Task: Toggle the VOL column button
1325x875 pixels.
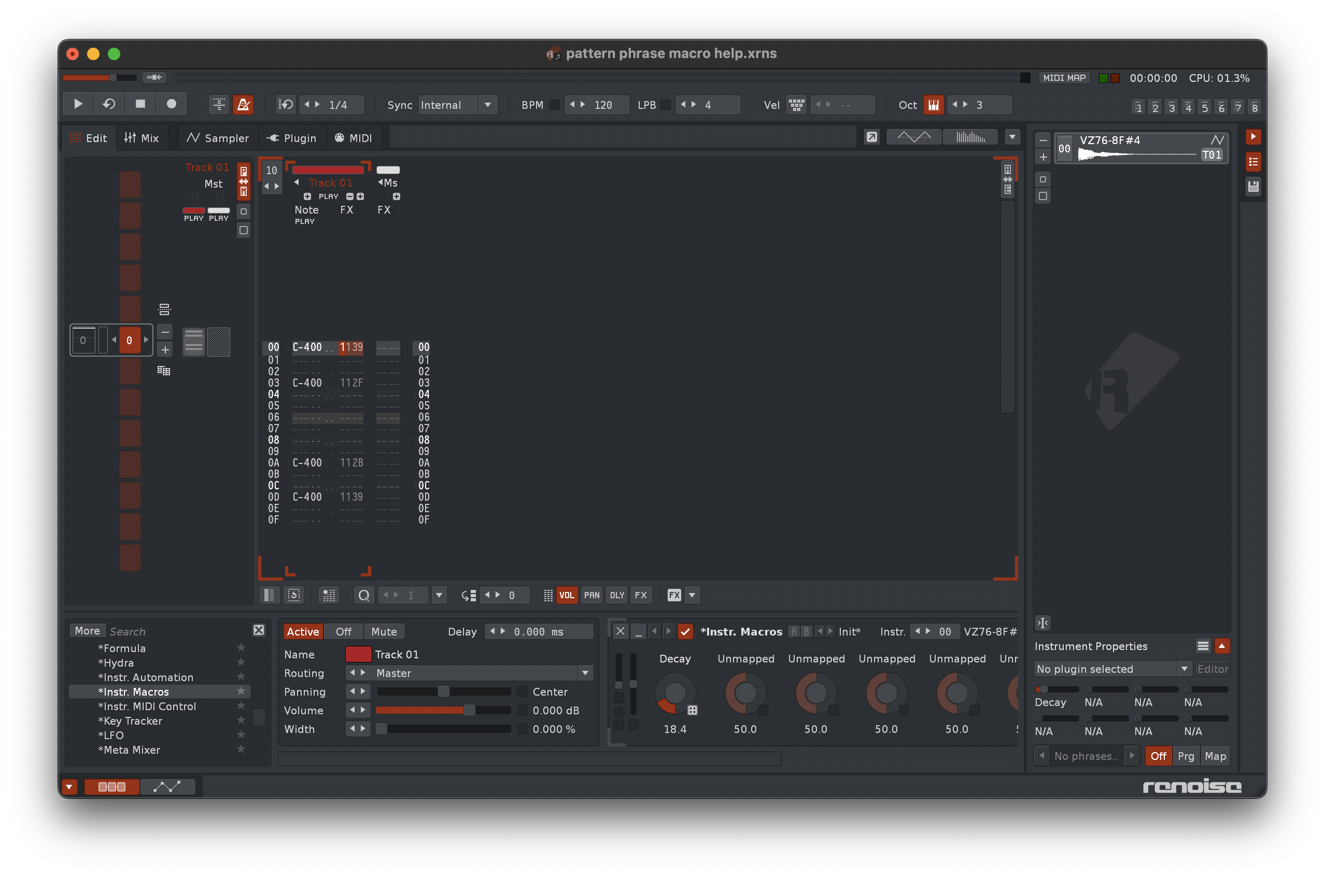Action: point(567,596)
